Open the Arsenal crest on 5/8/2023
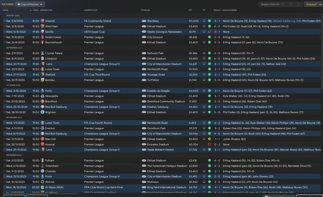Image resolution: width=323 pixels, height=197 pixels. tap(42, 21)
